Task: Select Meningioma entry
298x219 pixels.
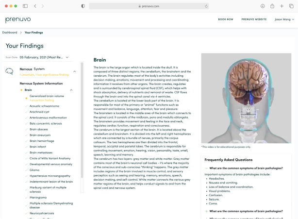Action: [x=38, y=198]
